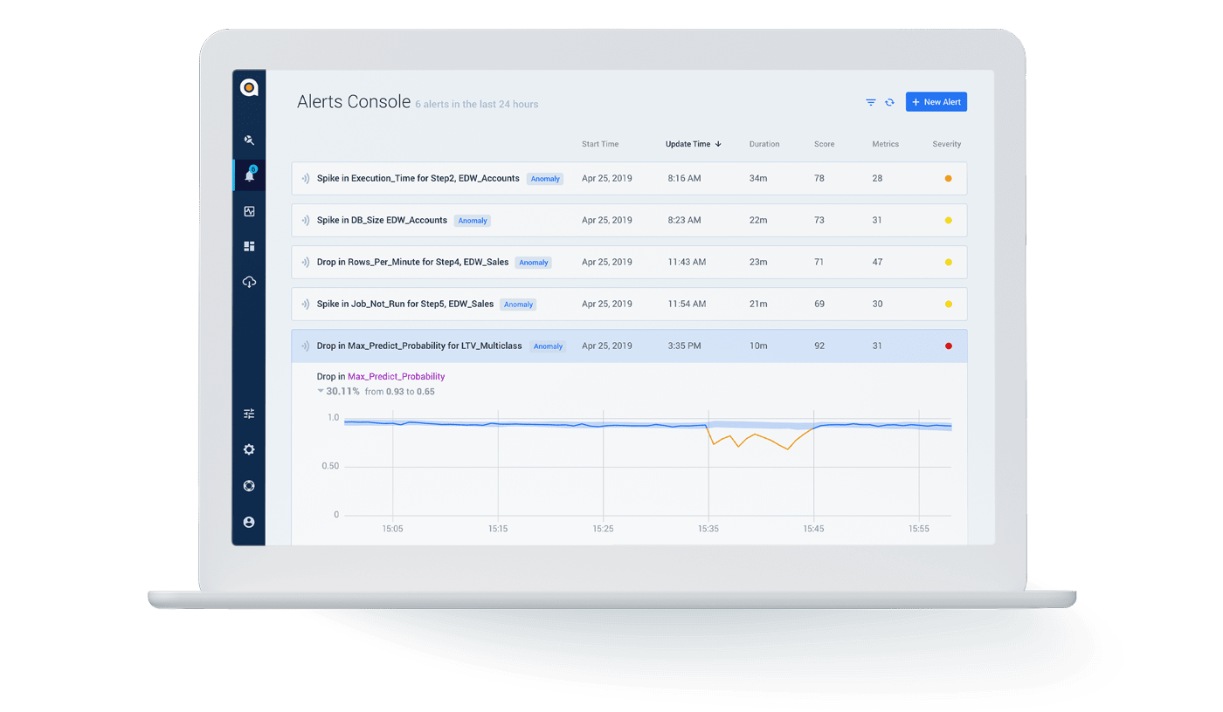This screenshot has height=712, width=1223.
Task: Click signal icon on Job_Not_Run alert row
Action: click(306, 304)
